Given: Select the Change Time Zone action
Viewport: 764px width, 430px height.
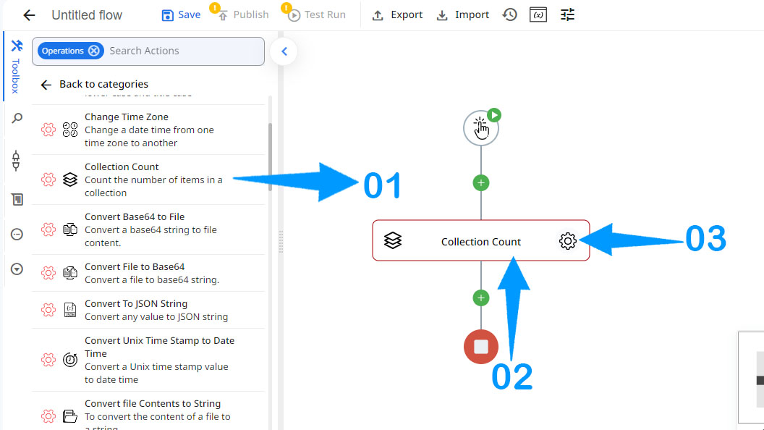Looking at the screenshot, I should 148,130.
